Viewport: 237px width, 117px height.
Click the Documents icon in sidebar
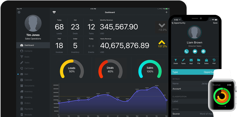pos(22,86)
